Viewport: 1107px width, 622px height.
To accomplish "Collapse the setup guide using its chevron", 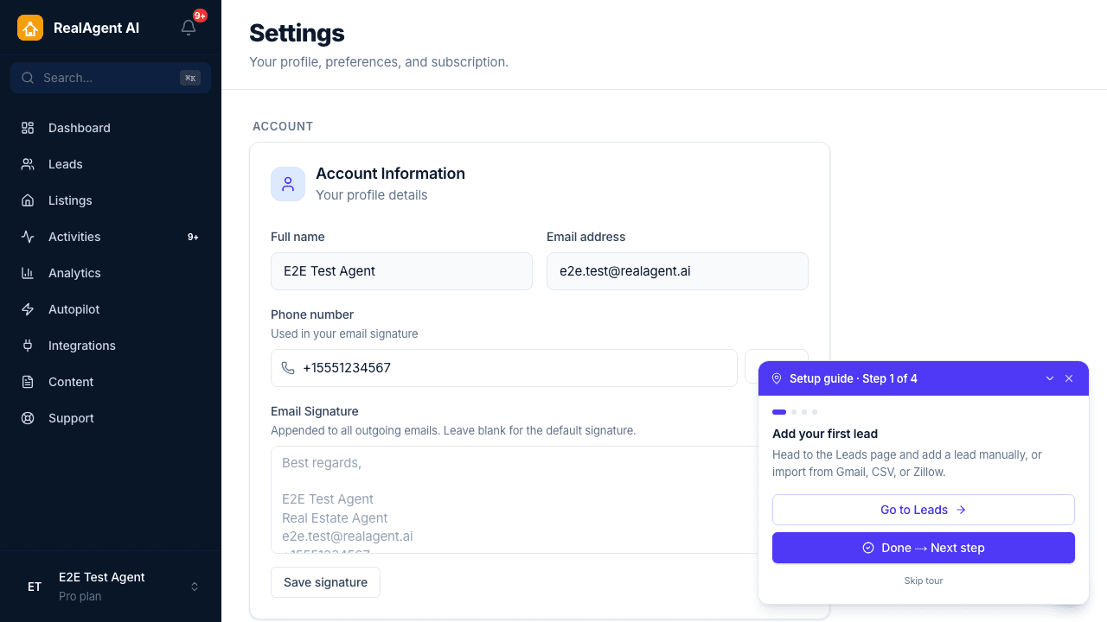I will (1050, 378).
